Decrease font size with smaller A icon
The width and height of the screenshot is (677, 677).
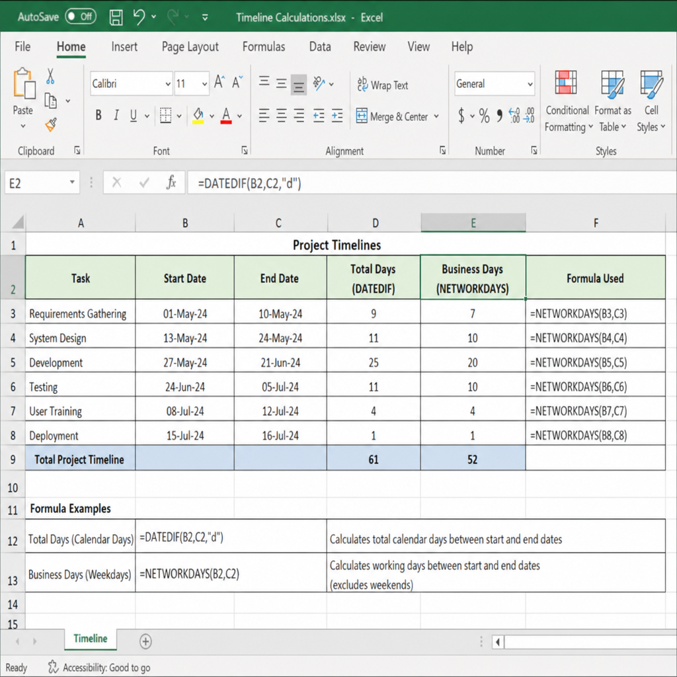pos(237,83)
